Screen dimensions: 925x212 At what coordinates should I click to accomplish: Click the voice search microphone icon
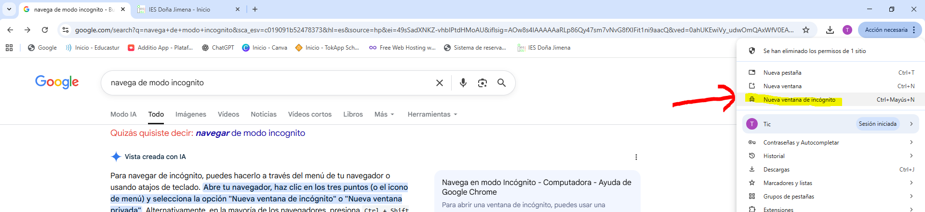(x=463, y=83)
